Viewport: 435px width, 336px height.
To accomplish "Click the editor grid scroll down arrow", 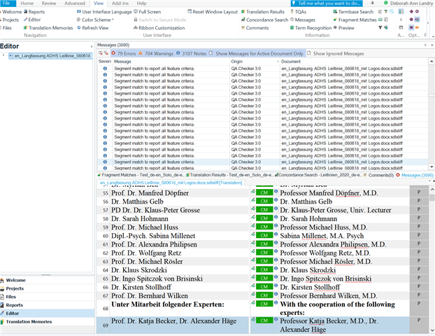I will coord(432,330).
